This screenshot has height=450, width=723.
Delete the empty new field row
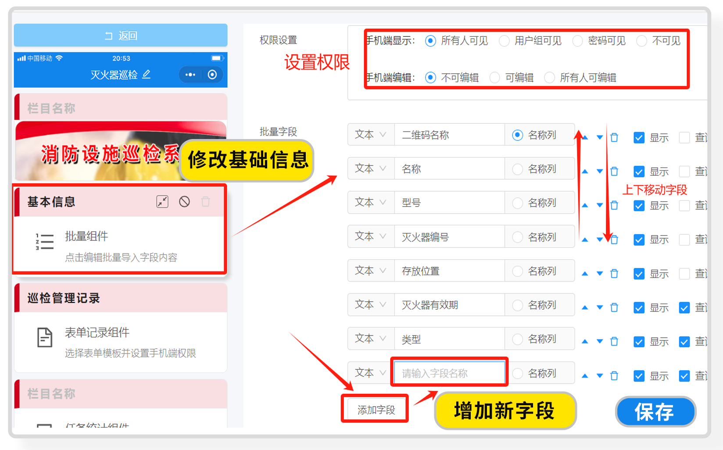tap(614, 376)
